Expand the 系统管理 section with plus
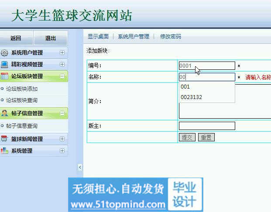The width and height of the screenshot is (271, 212). pos(62,150)
